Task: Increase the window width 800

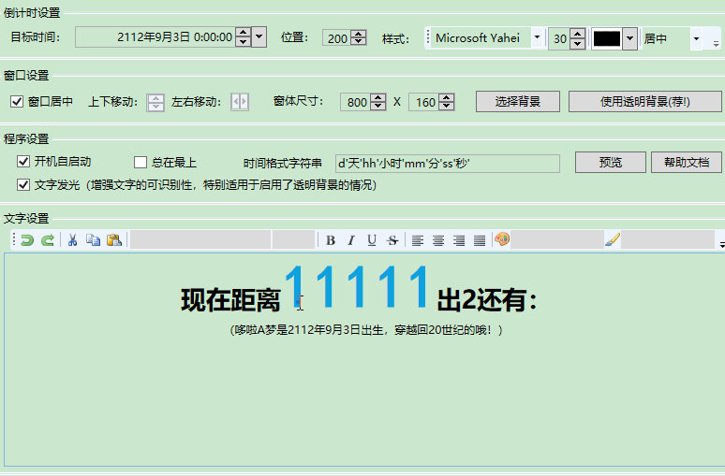Action: (378, 98)
